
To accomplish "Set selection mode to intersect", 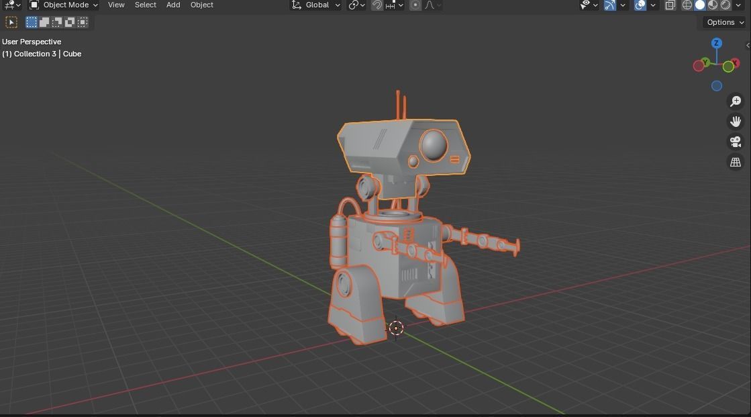I will pos(83,22).
